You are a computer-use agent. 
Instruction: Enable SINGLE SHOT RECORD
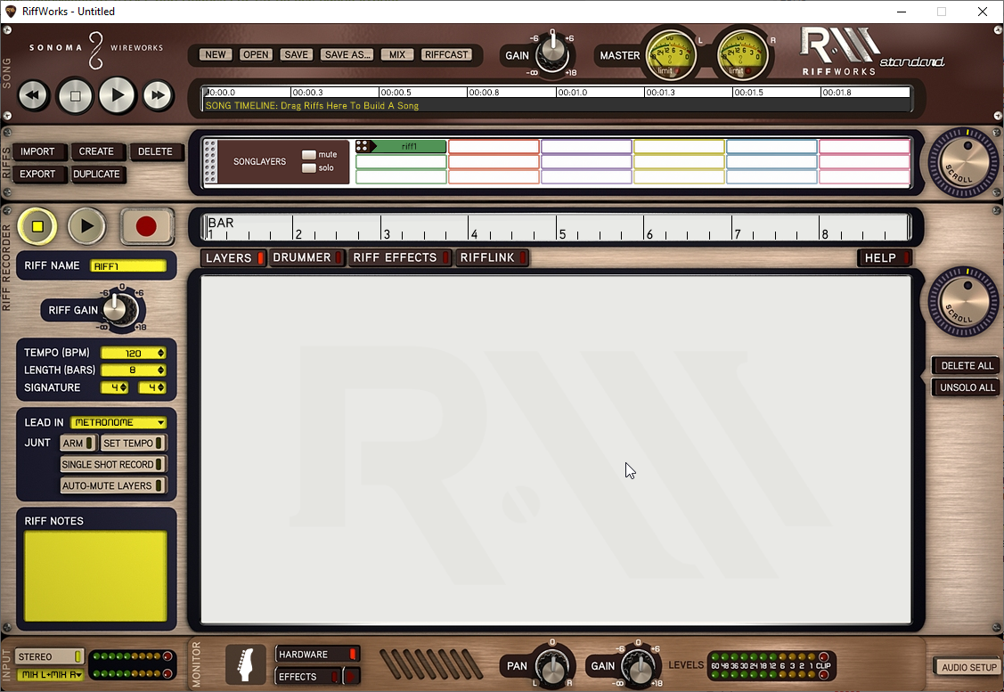[112, 464]
